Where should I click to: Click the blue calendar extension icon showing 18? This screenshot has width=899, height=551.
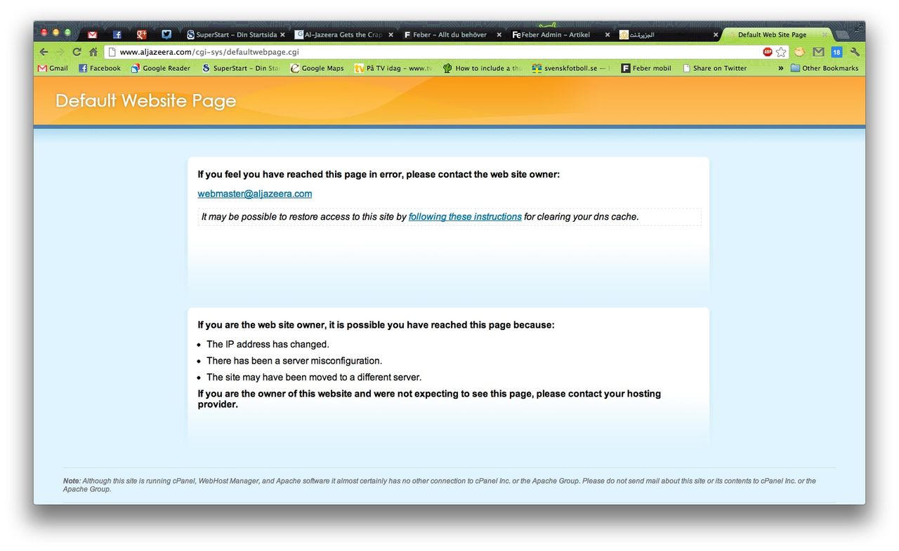point(836,52)
